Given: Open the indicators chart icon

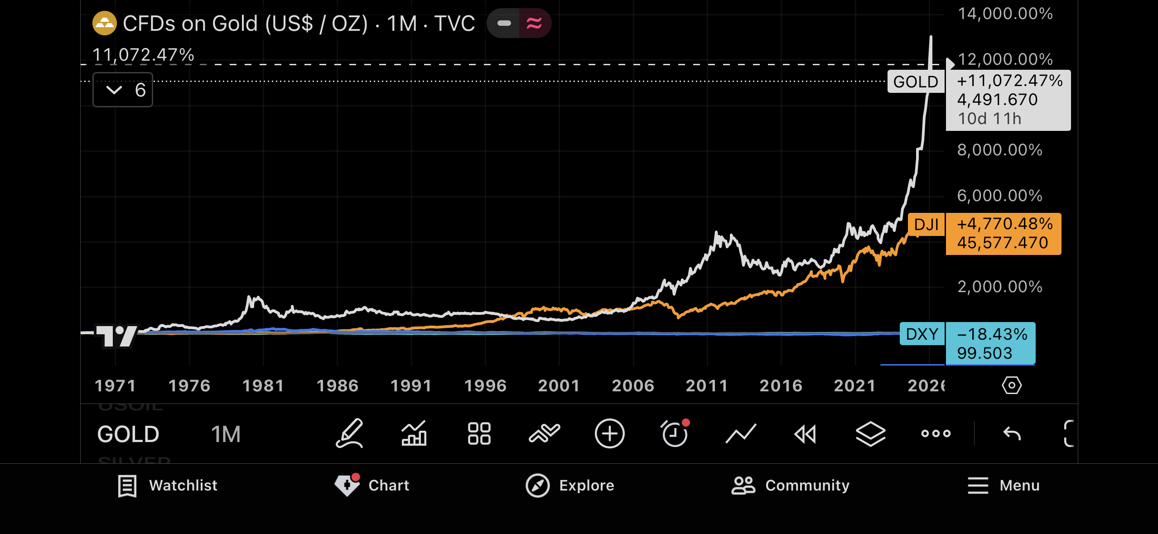Looking at the screenshot, I should [x=414, y=433].
